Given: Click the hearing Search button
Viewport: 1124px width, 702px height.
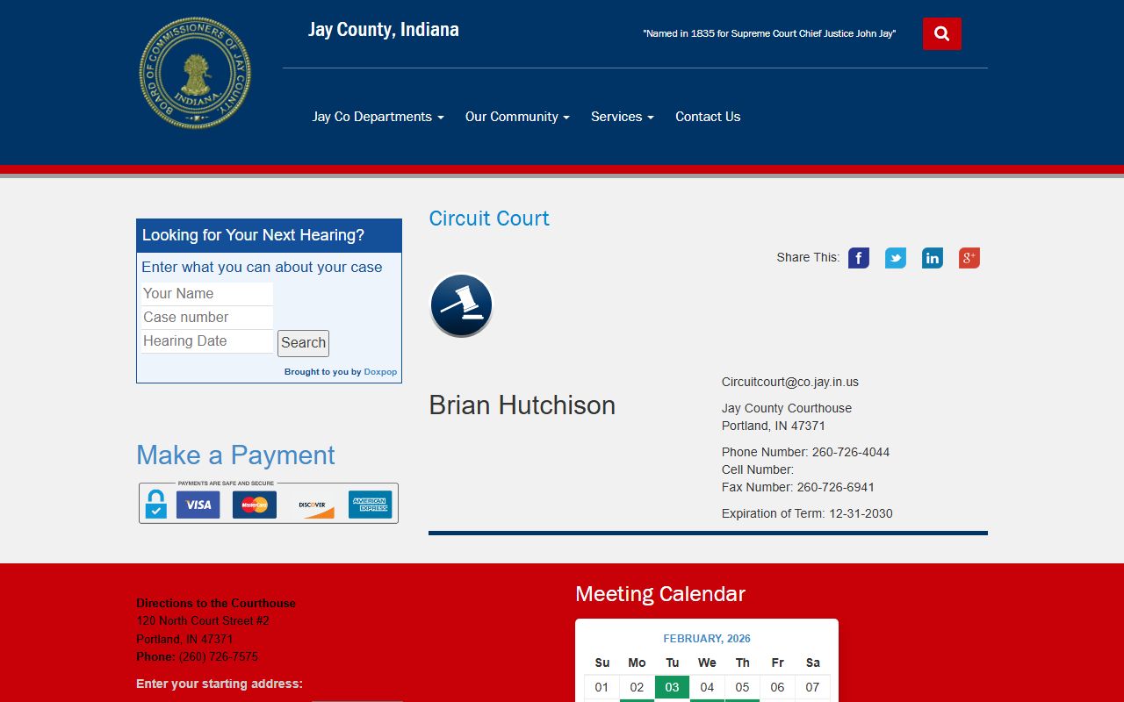Looking at the screenshot, I should point(303,343).
